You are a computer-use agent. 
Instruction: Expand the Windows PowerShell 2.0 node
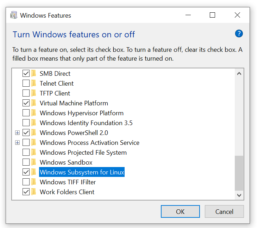click(18, 133)
